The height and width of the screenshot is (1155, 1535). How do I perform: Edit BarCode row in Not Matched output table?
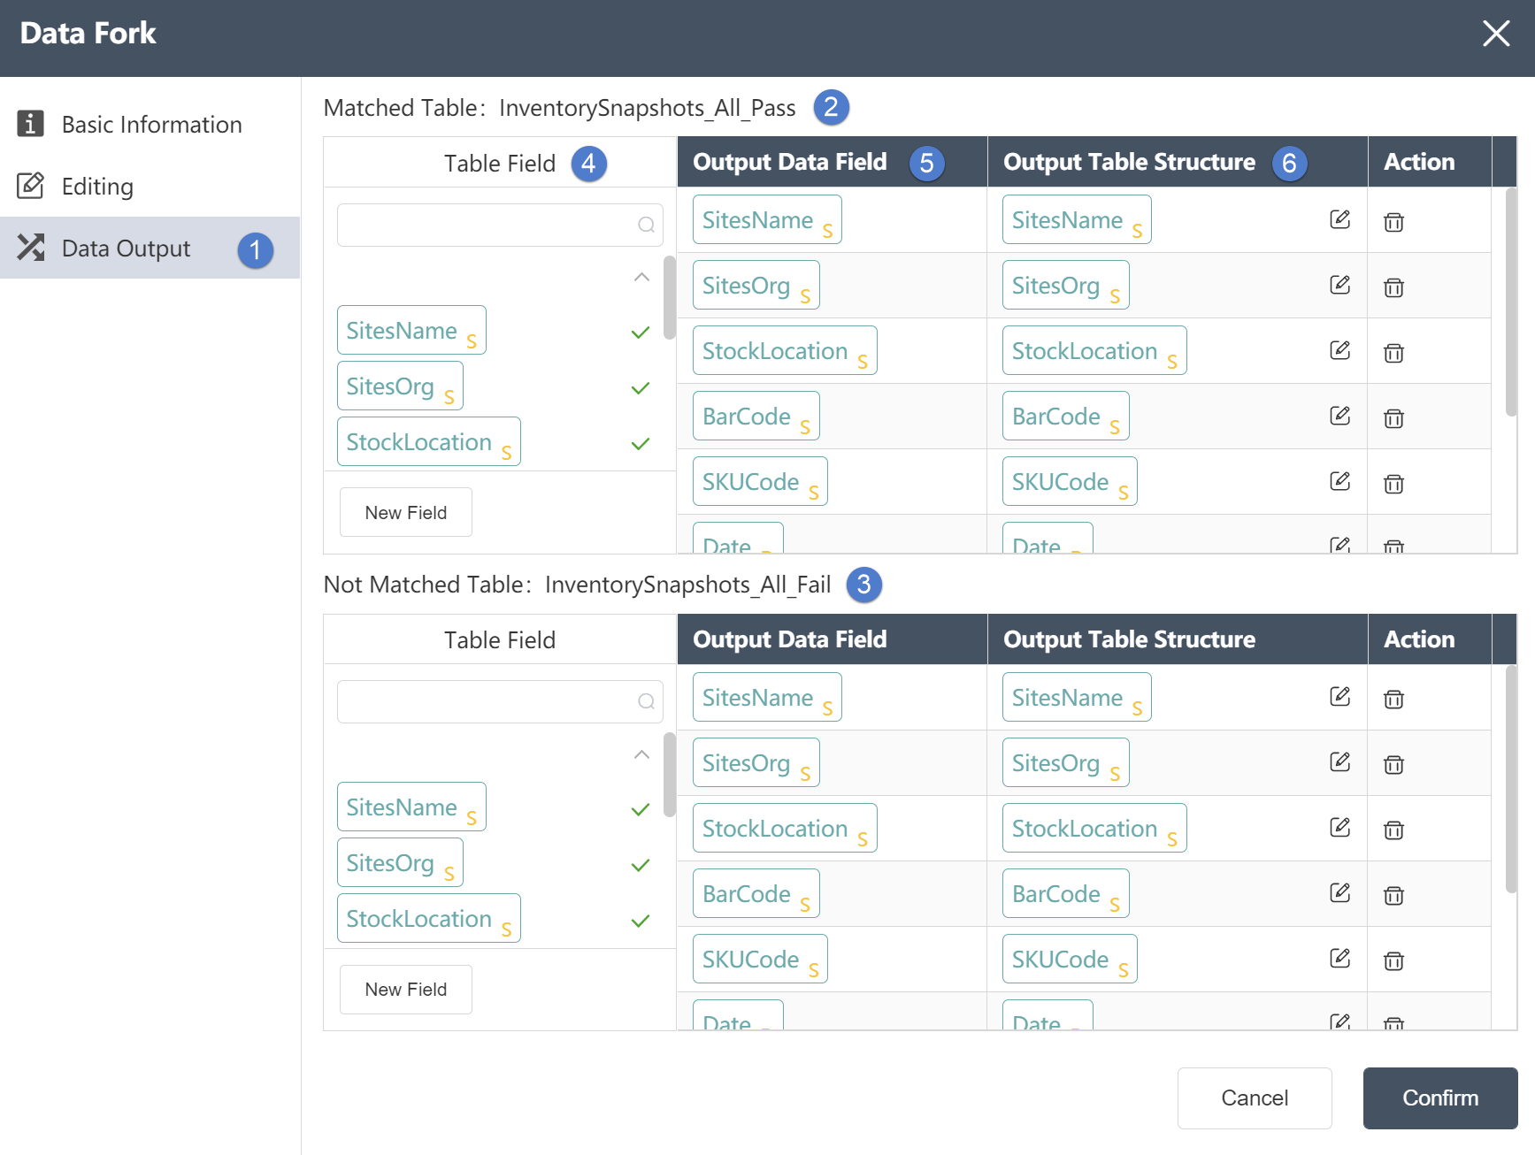(1339, 893)
